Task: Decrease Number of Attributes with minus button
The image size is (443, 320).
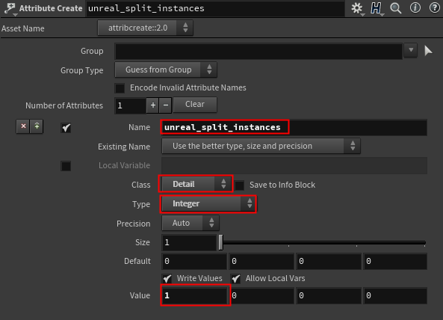Action: [166, 105]
